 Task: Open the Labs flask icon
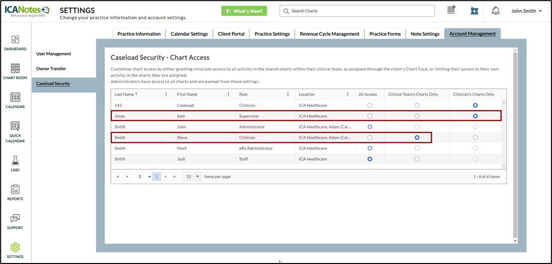(15, 161)
